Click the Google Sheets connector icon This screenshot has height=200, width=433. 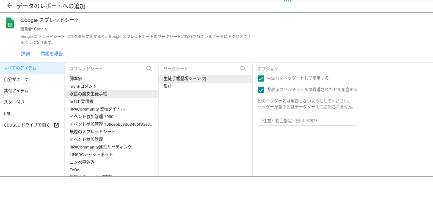tap(10, 23)
